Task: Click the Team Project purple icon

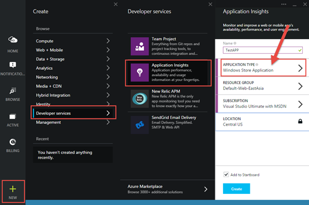Action: pyautogui.click(x=140, y=46)
